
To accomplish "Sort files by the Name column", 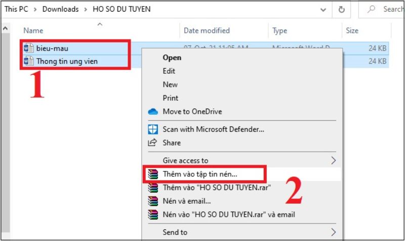I will (x=33, y=31).
